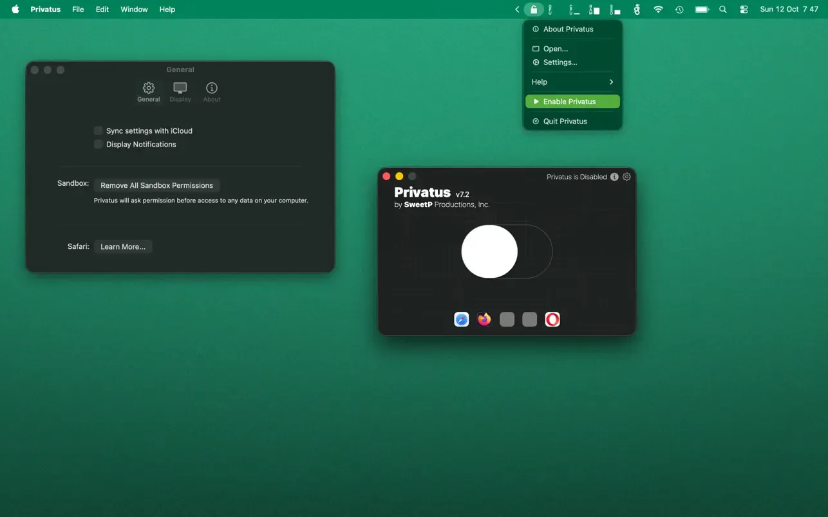Open macOS Control Center from menu bar
Image resolution: width=828 pixels, height=517 pixels.
point(744,10)
